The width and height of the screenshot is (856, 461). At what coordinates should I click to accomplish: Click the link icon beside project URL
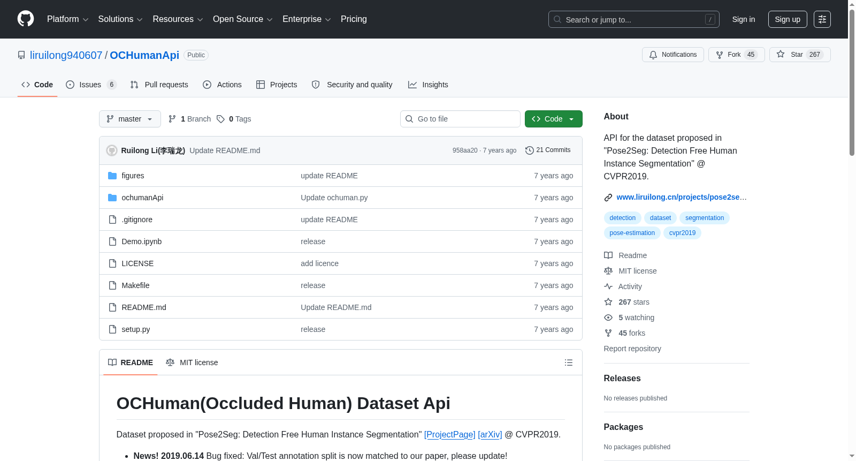pyautogui.click(x=608, y=198)
